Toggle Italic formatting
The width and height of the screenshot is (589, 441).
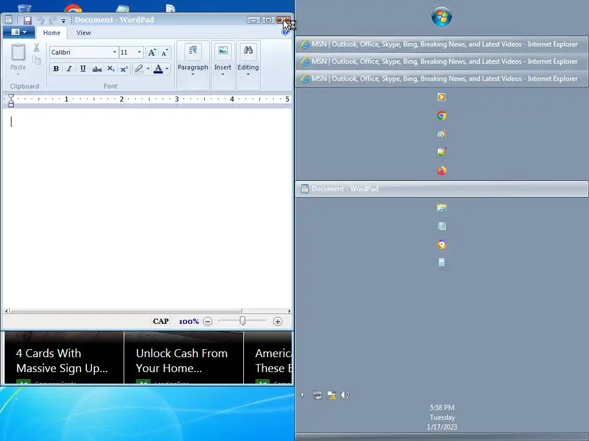pos(69,69)
